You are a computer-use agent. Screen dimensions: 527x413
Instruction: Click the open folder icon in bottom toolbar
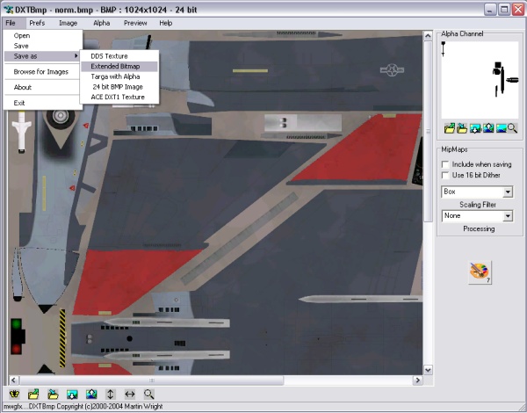tap(33, 395)
